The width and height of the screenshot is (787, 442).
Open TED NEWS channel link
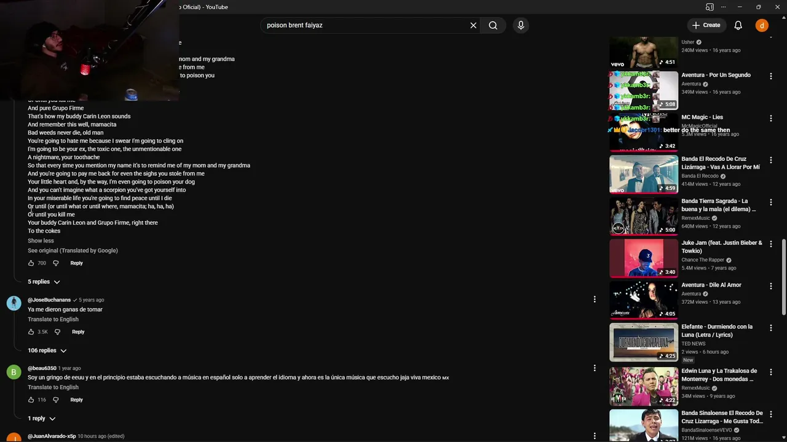point(694,344)
